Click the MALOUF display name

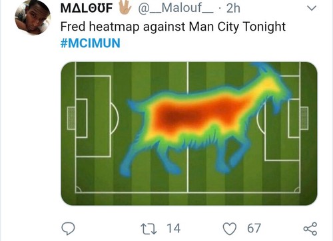[87, 8]
